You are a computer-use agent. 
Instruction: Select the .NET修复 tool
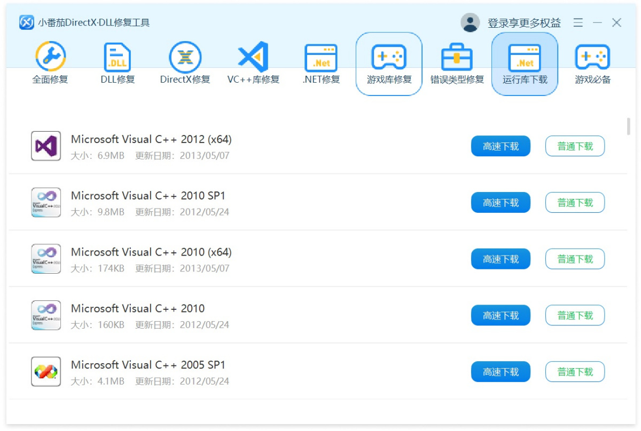[320, 63]
